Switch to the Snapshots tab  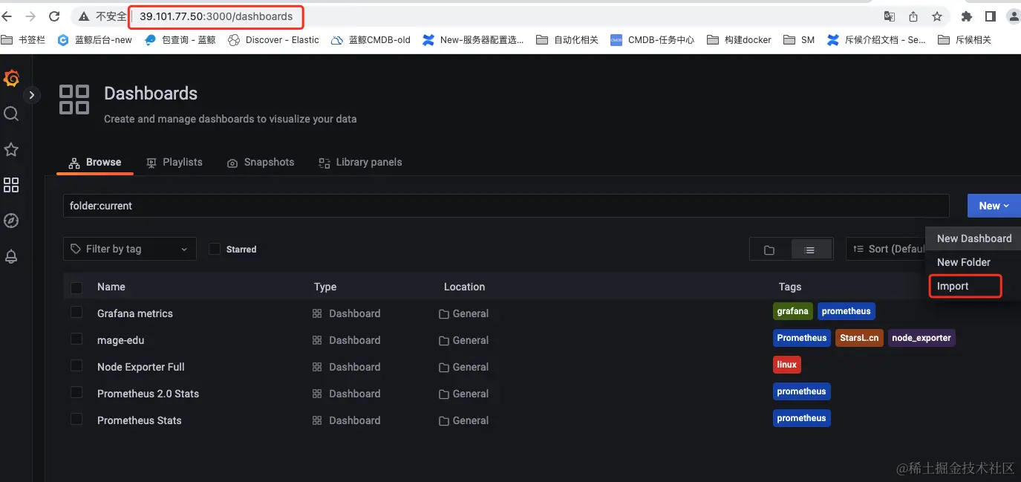[261, 162]
